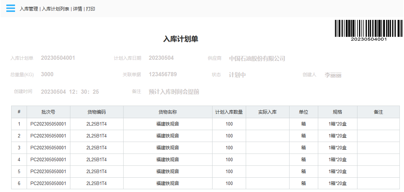This screenshot has width=404, height=192.
Task: Click the 批次号 column header
Action: click(x=48, y=112)
